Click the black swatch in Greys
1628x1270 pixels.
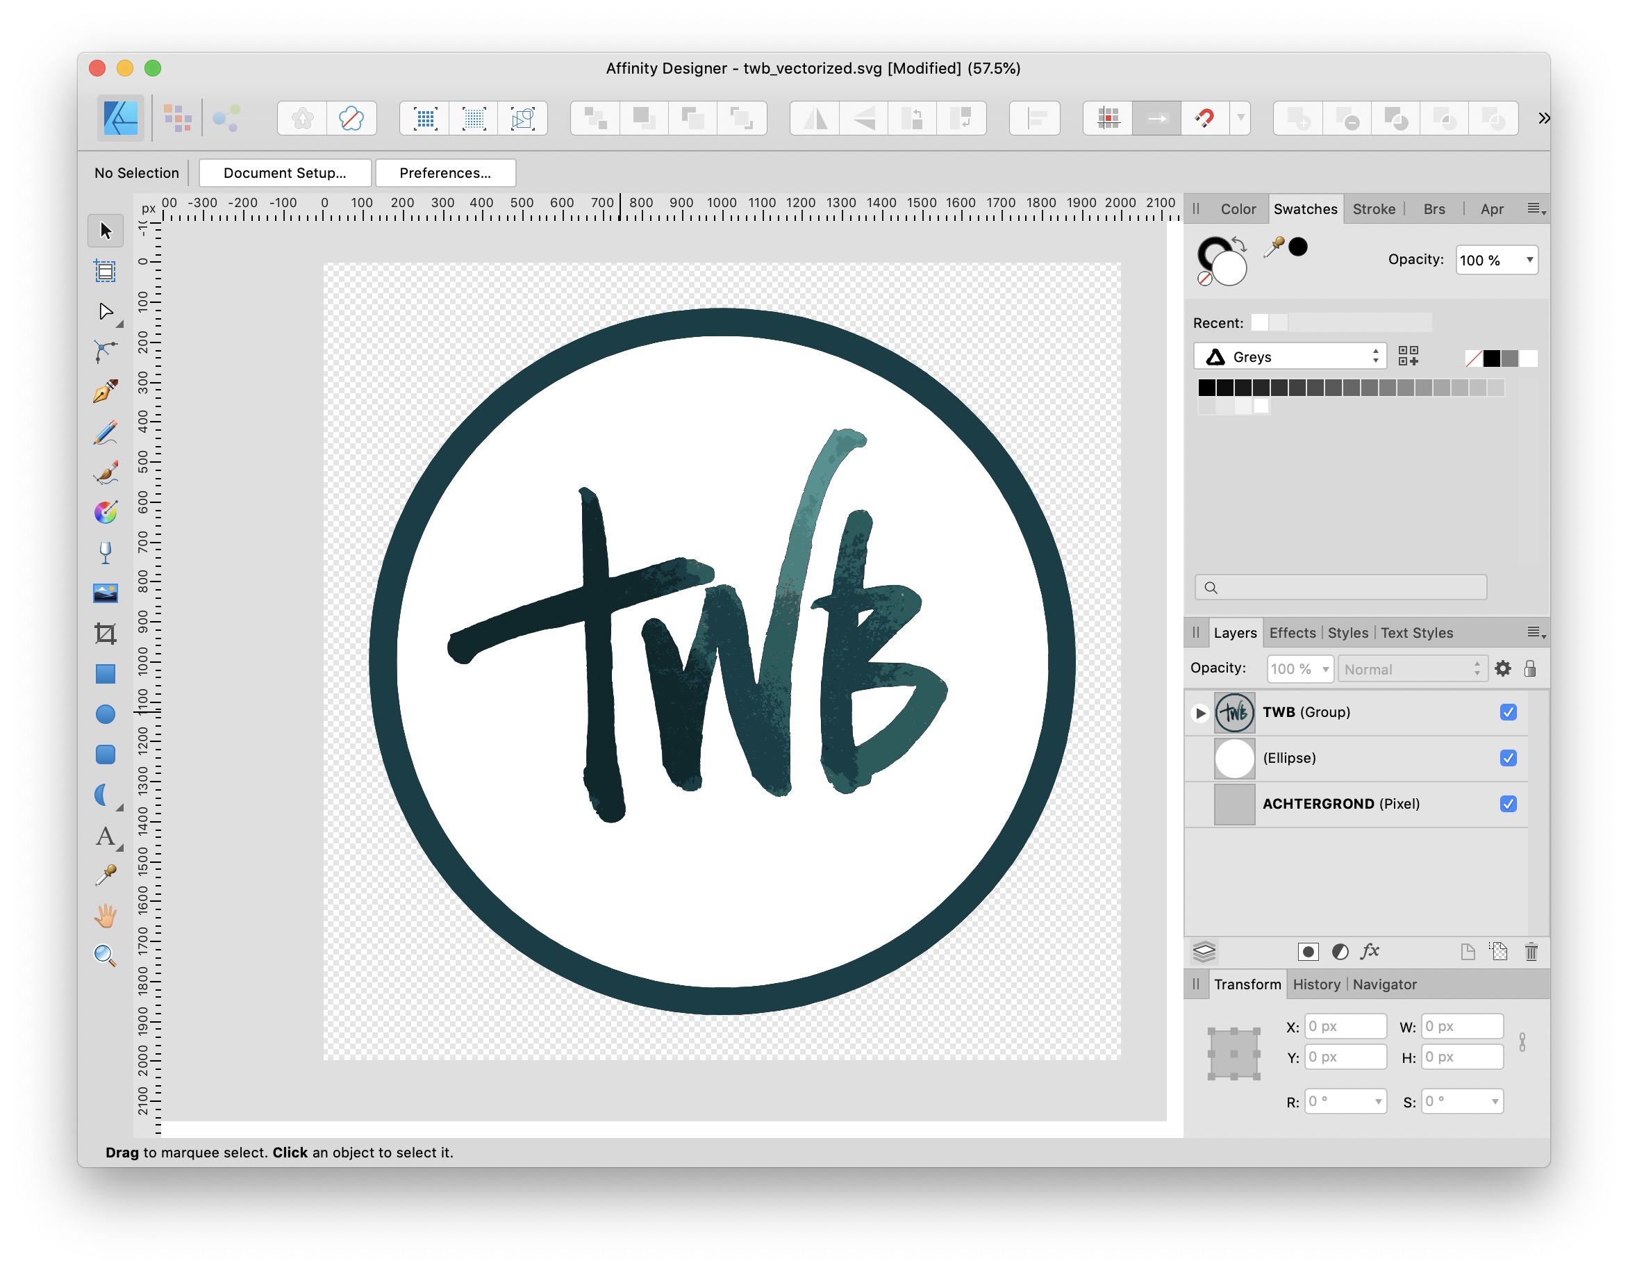[1206, 388]
